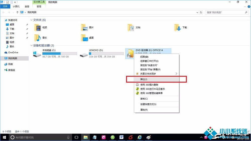Open the 图片 folder icon
This screenshot has width=251, height=141.
(x=84, y=28)
